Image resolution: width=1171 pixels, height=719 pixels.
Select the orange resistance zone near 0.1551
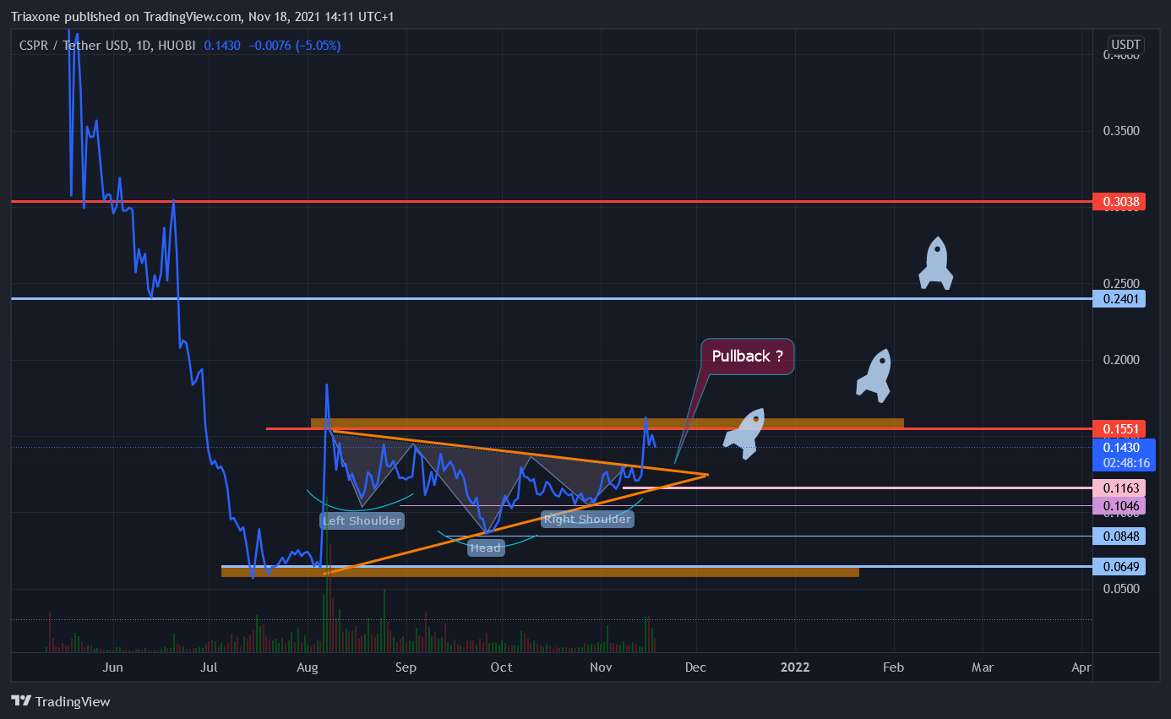point(607,422)
